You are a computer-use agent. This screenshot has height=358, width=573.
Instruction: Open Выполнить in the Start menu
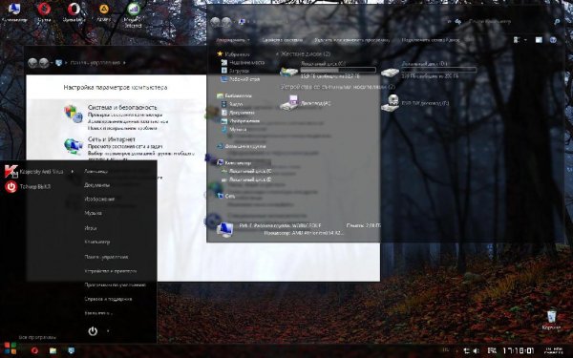pos(98,313)
